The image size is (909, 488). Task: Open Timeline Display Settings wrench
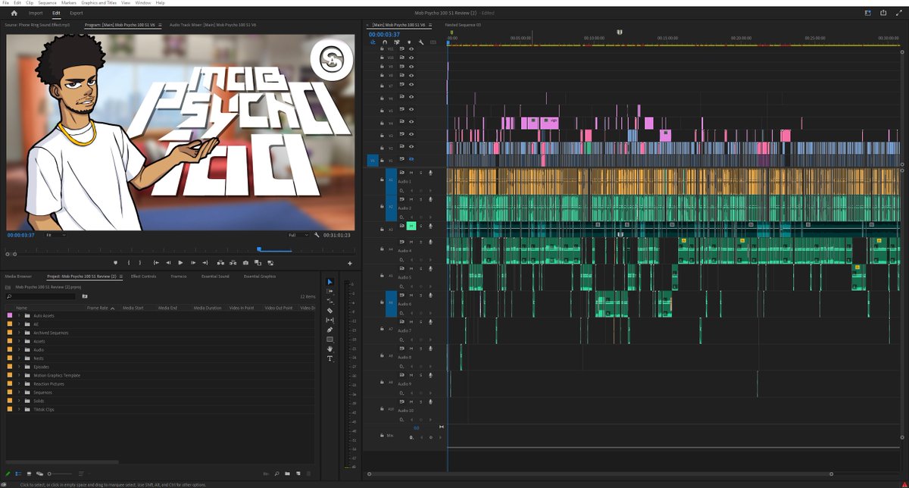click(x=421, y=42)
